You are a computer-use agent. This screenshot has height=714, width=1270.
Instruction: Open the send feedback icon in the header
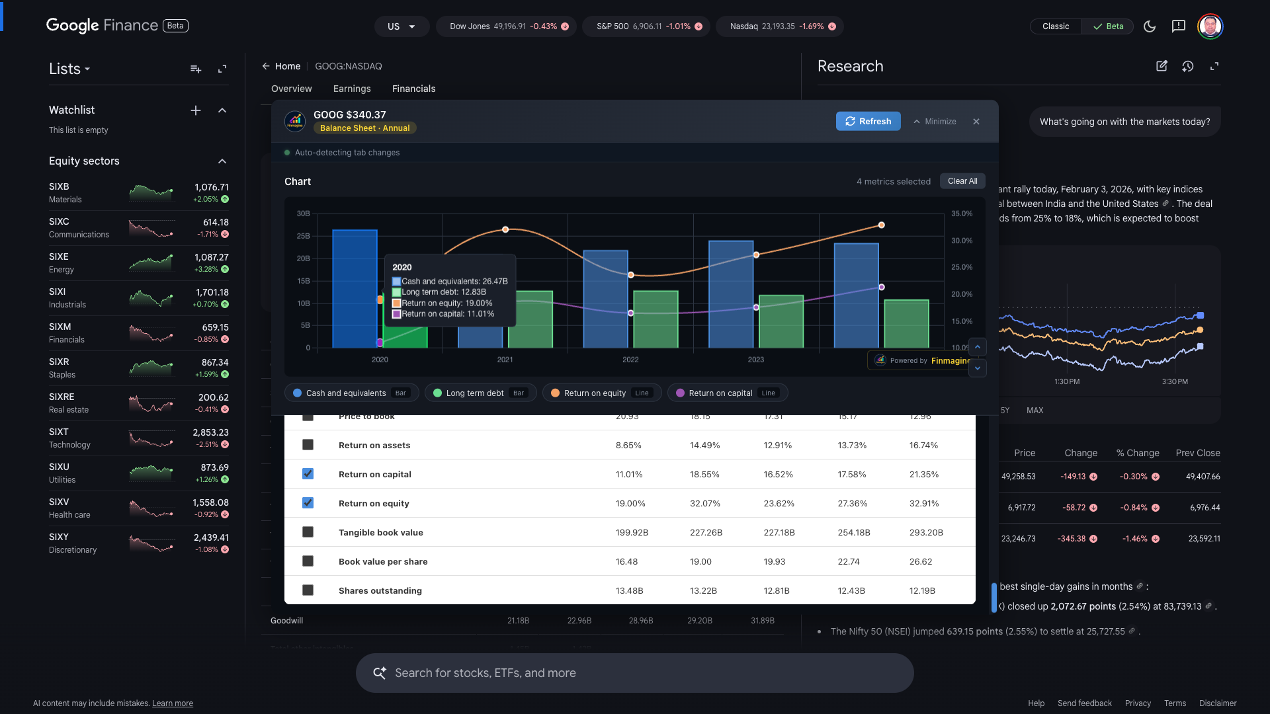point(1178,26)
